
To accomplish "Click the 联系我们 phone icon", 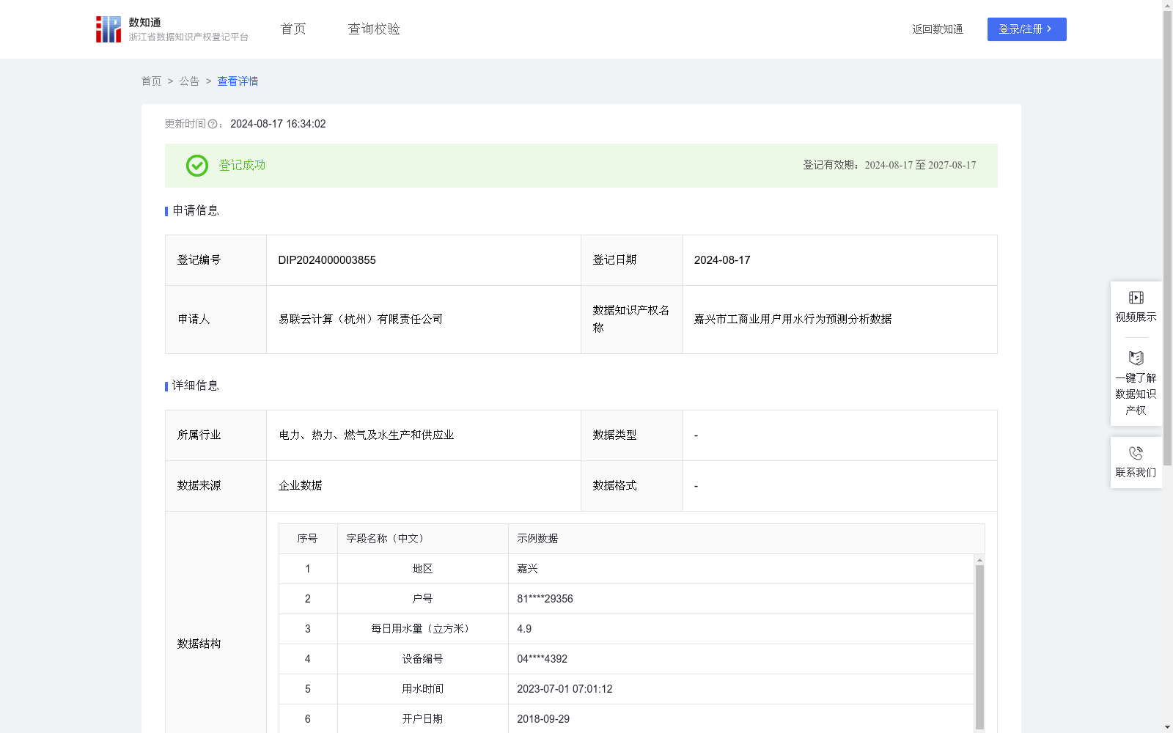I will click(x=1136, y=453).
